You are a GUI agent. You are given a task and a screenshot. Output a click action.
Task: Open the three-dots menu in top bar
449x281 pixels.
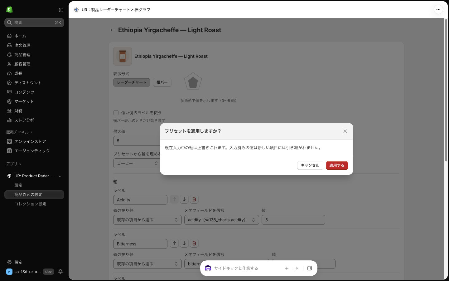click(x=438, y=9)
